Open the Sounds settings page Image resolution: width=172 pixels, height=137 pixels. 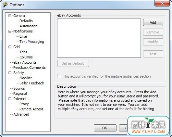[x=19, y=88]
